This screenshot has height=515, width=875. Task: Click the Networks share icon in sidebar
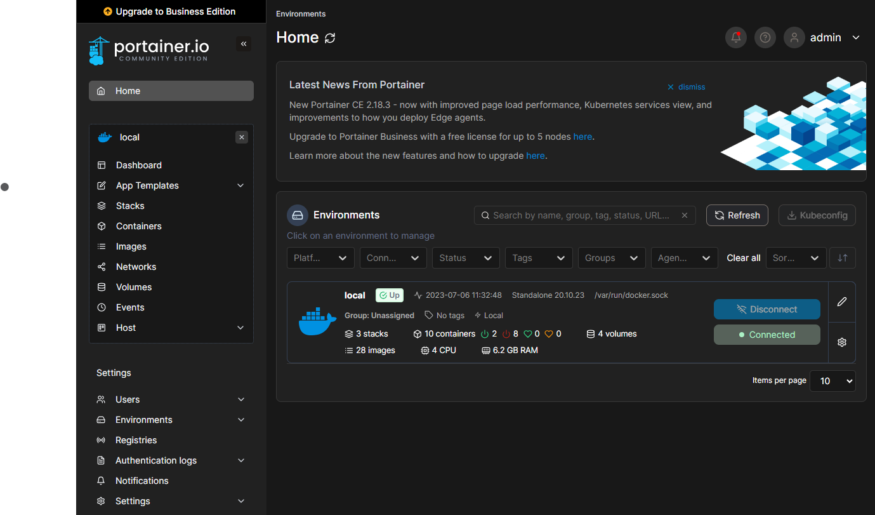[x=102, y=267]
